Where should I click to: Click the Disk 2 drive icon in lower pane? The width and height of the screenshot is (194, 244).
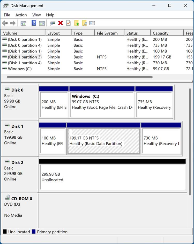tap(7, 161)
